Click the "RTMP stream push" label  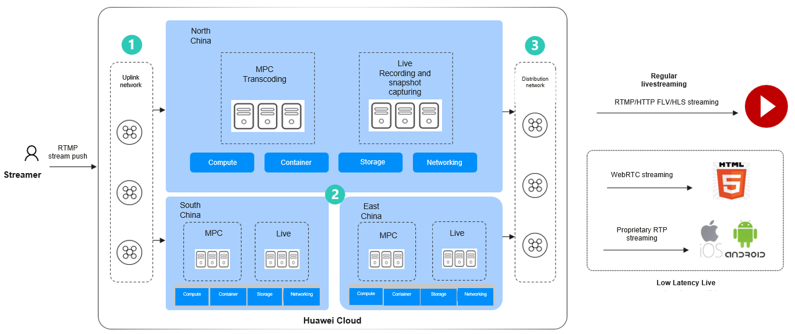pyautogui.click(x=68, y=152)
